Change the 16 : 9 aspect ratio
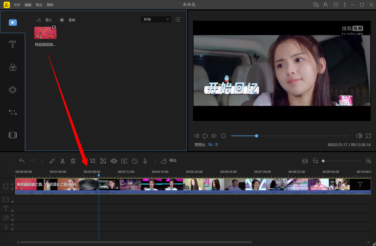Screen dimensions: 376x246 click(x=213, y=145)
